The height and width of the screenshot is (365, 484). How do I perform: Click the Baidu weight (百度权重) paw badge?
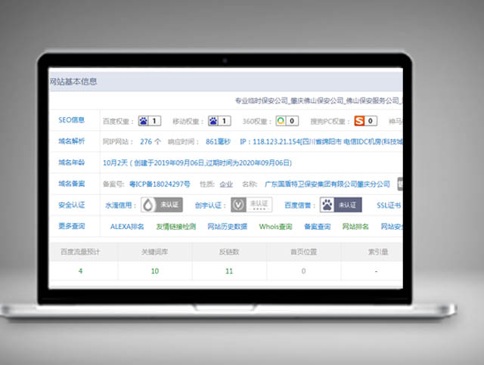pyautogui.click(x=149, y=120)
